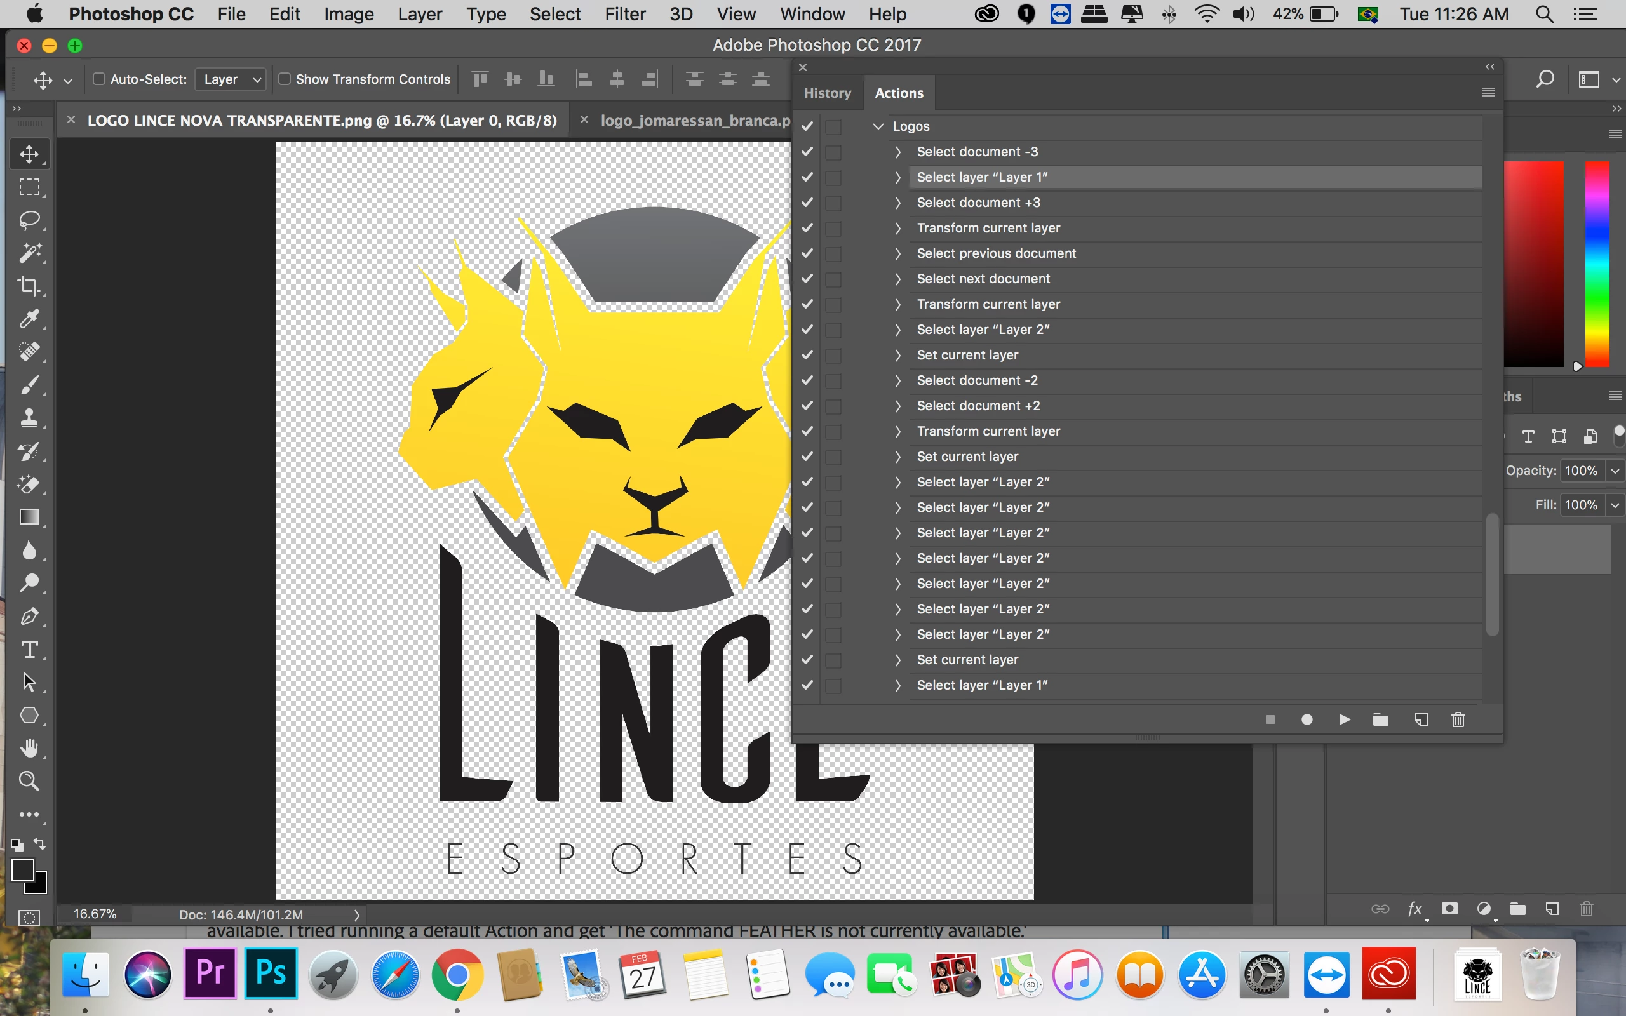Select the Crop tool

(29, 286)
